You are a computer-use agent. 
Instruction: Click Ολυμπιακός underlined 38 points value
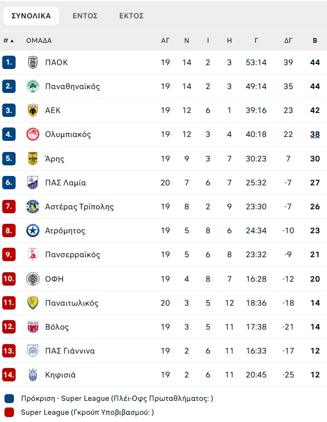pyautogui.click(x=315, y=134)
